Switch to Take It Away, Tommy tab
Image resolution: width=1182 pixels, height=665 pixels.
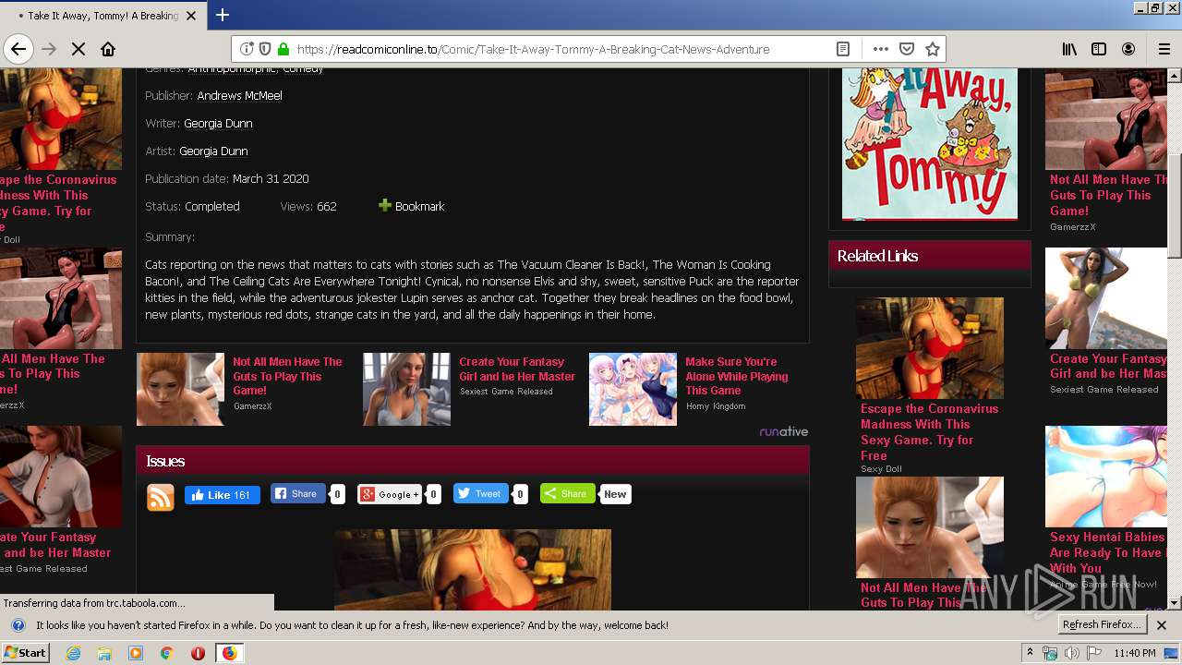[102, 16]
